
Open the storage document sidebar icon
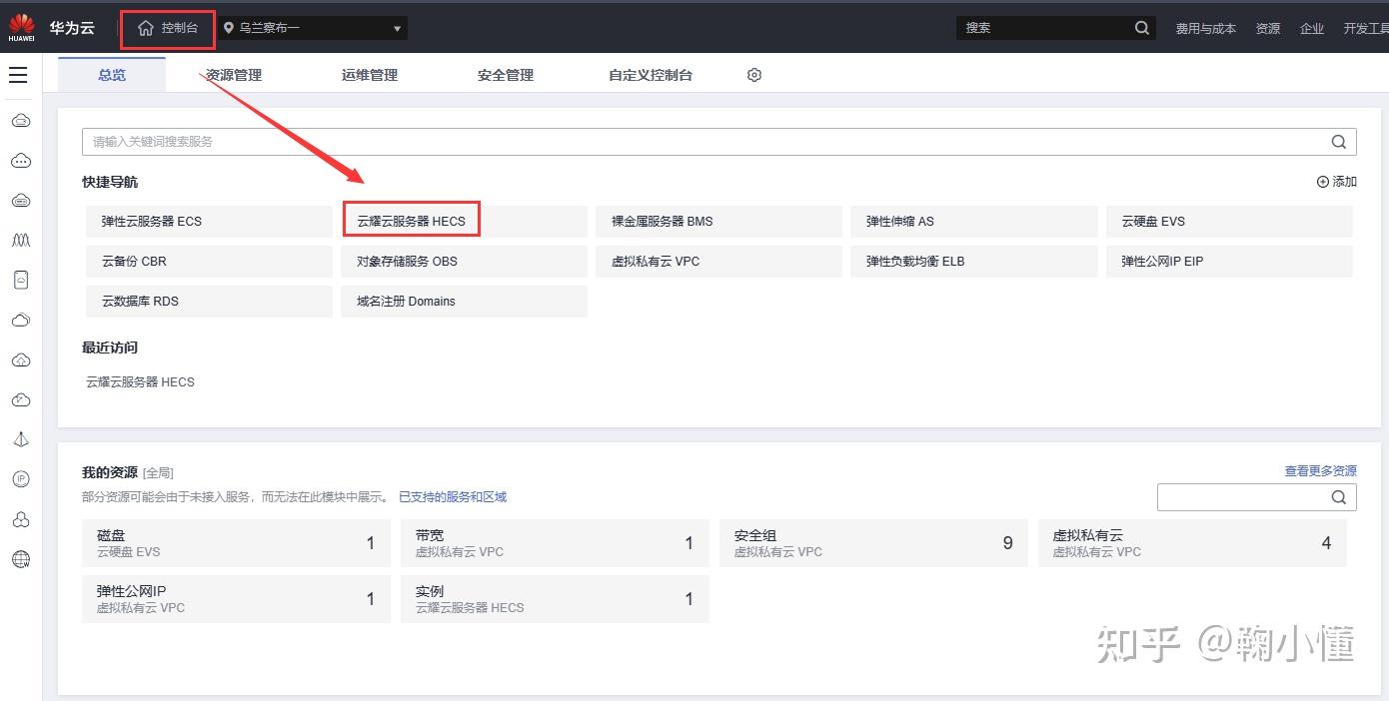tap(21, 281)
